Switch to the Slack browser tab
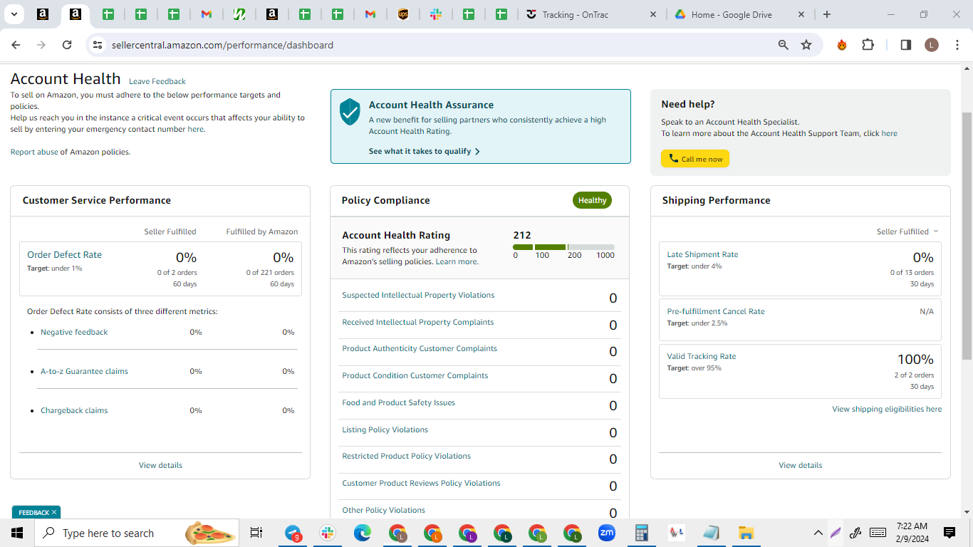This screenshot has height=547, width=973. tap(436, 14)
